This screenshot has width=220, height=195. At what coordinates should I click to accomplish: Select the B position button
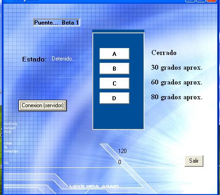click(x=114, y=68)
